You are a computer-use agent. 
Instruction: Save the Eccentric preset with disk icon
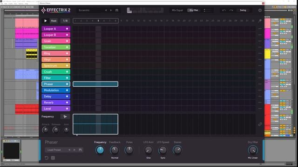[117, 10]
